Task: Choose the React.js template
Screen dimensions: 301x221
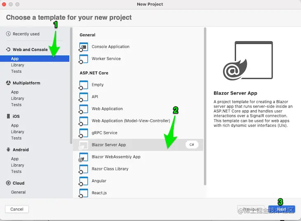Action: tap(138, 193)
